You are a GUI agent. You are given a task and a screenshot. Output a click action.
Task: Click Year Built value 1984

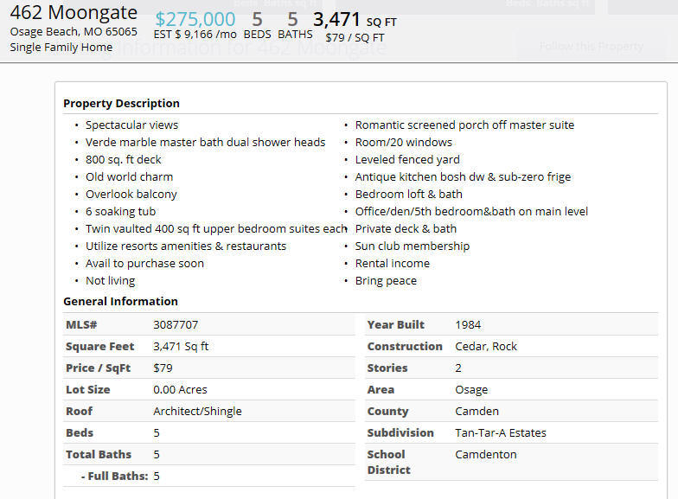coord(468,325)
